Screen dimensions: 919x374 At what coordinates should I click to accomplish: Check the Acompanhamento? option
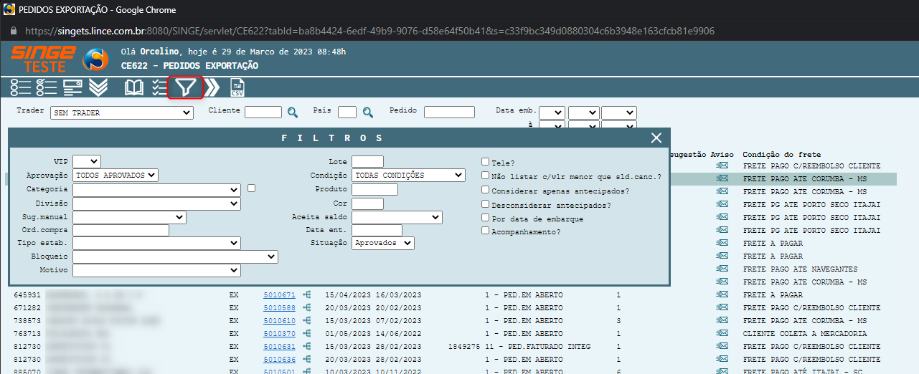[x=486, y=231]
